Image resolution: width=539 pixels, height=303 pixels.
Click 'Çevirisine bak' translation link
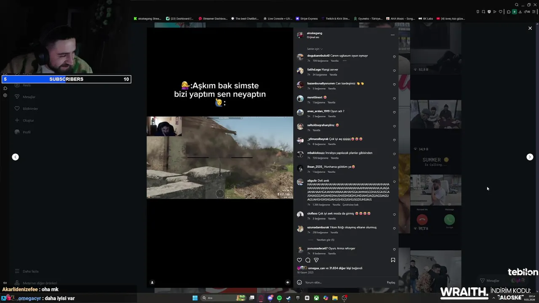click(350, 205)
